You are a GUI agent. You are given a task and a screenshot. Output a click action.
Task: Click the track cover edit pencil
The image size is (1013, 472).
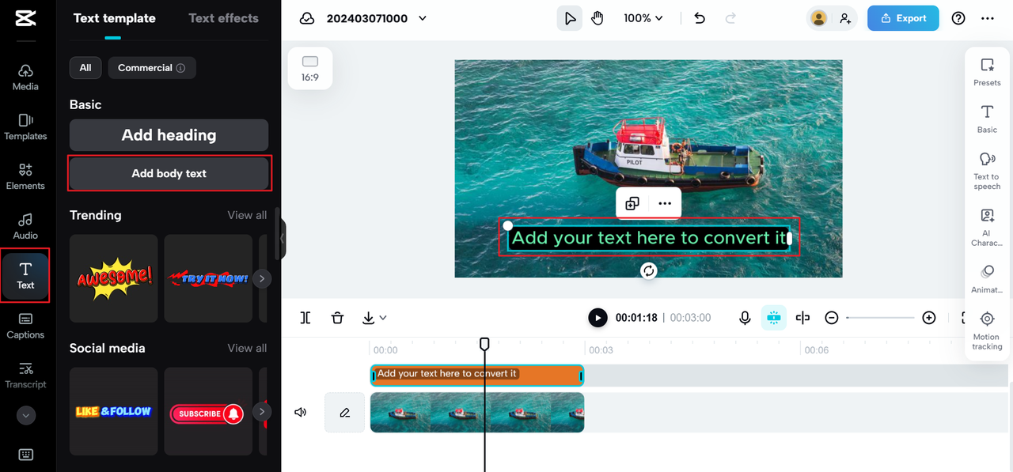tap(345, 413)
